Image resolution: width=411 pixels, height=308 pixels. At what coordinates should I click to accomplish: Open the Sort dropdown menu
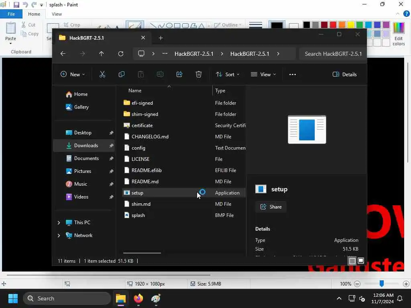[227, 74]
